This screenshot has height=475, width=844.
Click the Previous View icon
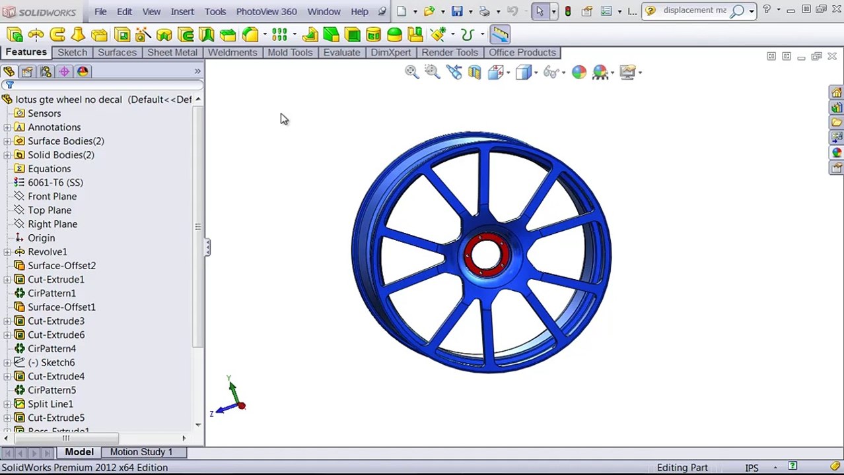[x=454, y=73]
